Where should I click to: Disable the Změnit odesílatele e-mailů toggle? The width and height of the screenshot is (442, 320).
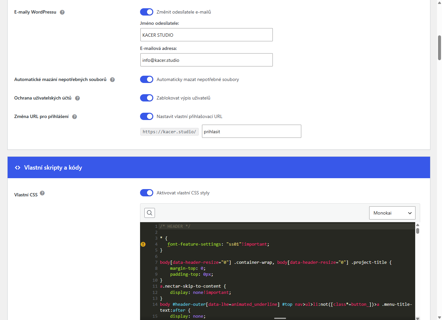(147, 12)
